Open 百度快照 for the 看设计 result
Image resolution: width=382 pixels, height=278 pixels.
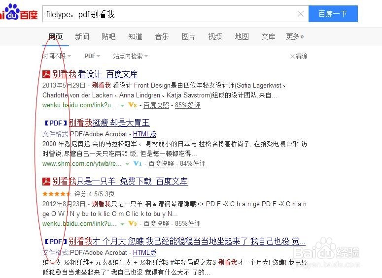pos(156,105)
